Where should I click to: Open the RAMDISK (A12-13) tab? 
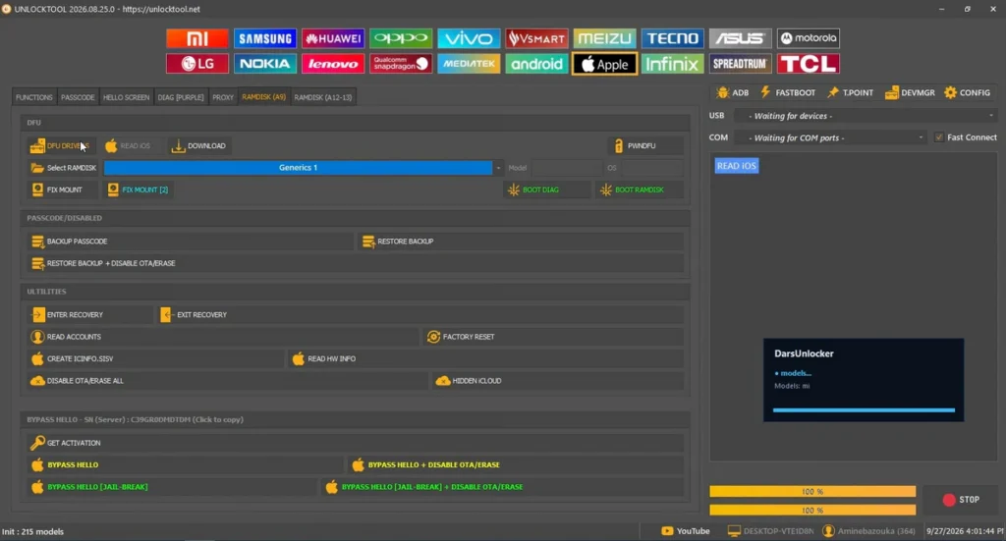click(x=322, y=97)
